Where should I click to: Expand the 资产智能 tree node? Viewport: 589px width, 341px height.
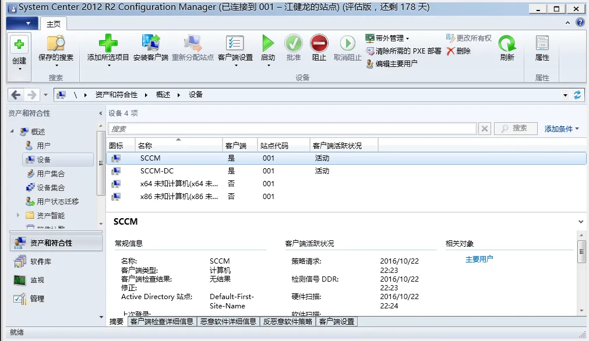click(x=17, y=215)
